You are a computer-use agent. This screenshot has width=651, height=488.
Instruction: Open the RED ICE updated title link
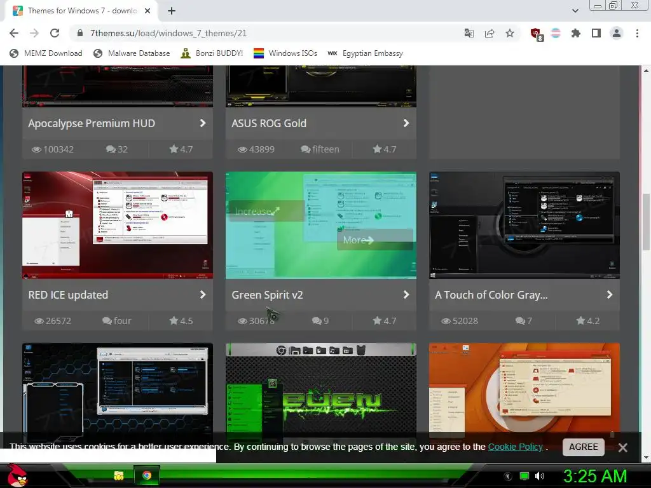68,295
